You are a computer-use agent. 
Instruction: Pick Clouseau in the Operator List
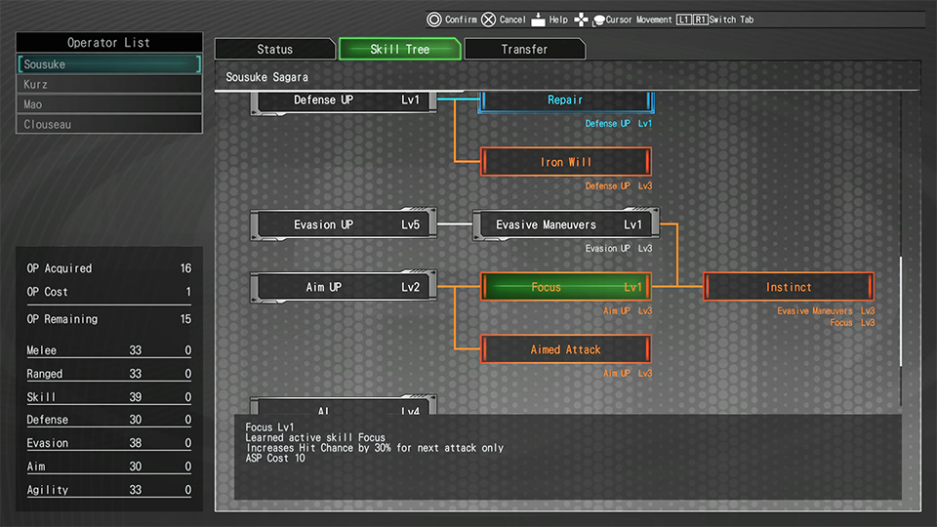coord(109,125)
